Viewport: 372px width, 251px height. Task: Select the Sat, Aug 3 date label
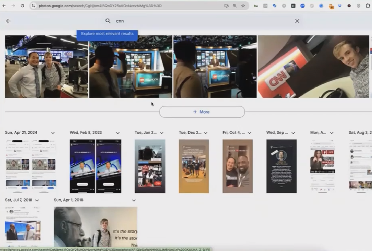[360, 132]
